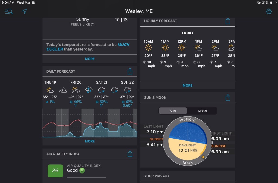This screenshot has height=183, width=278.
Task: Select the SAT 21 daily forecast
Action: click(x=102, y=82)
